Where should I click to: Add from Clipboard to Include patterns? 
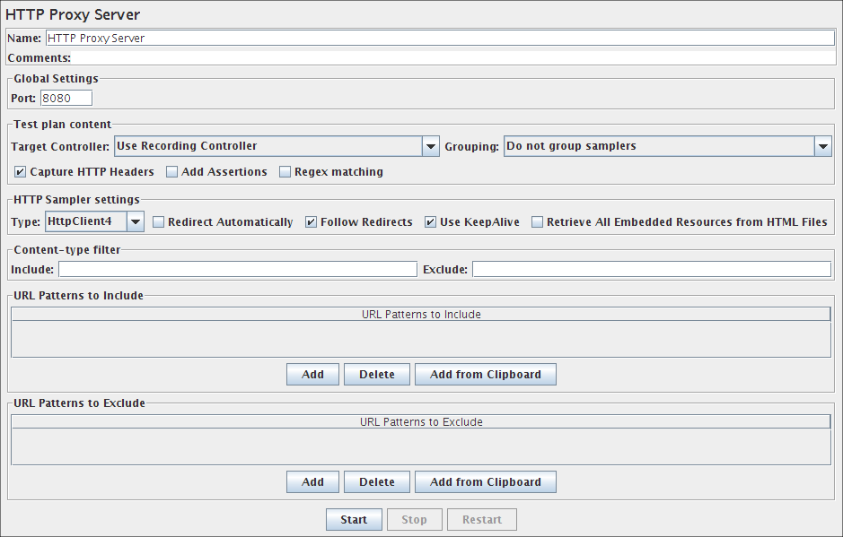485,375
